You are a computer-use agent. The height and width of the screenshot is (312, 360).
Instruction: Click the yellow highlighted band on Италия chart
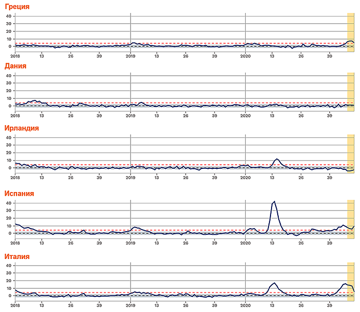[351, 282]
